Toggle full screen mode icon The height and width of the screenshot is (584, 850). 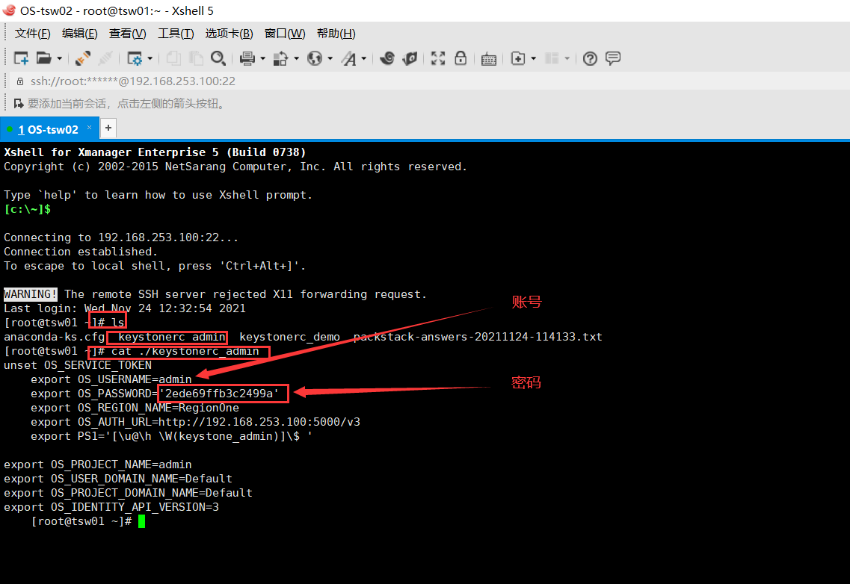438,58
